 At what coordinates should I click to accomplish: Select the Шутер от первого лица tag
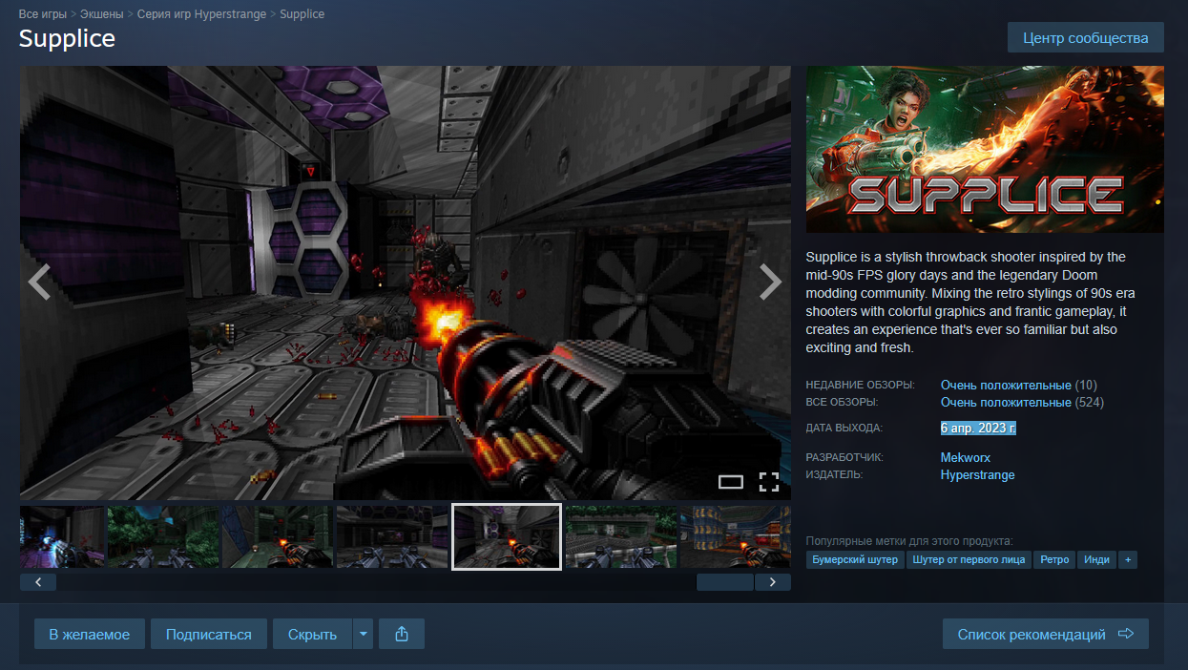tap(969, 559)
